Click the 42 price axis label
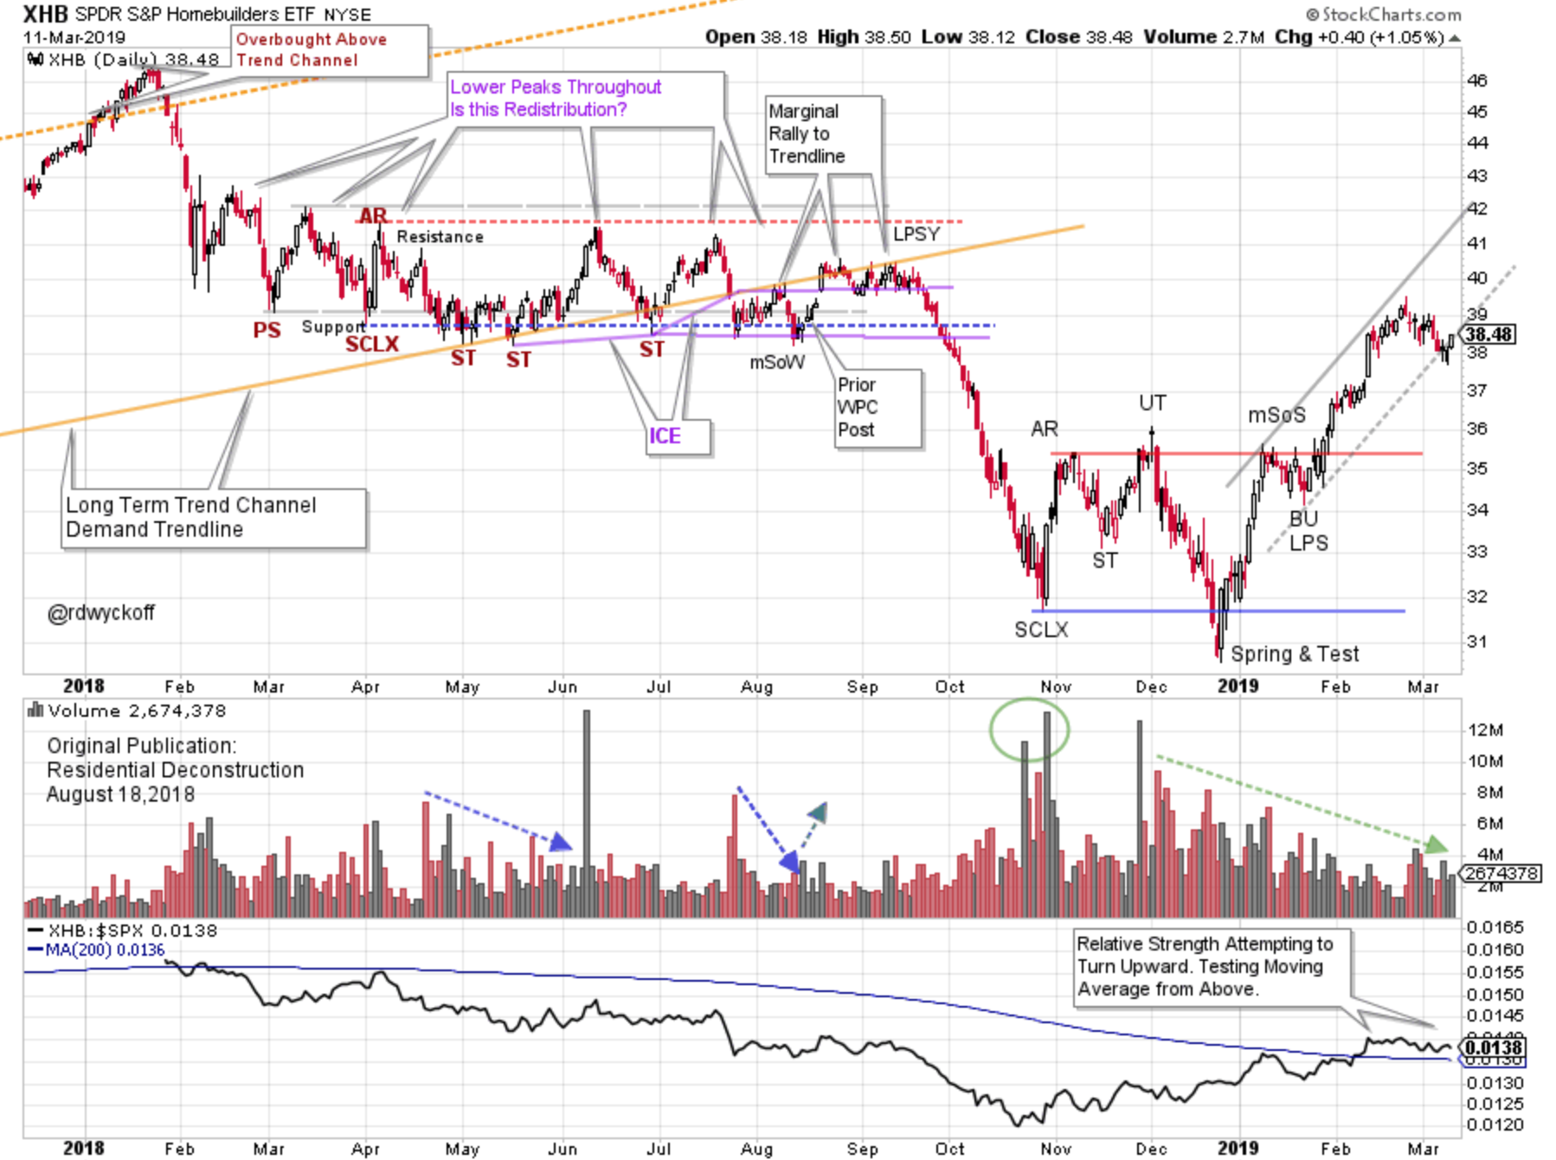The width and height of the screenshot is (1556, 1160). (x=1476, y=209)
